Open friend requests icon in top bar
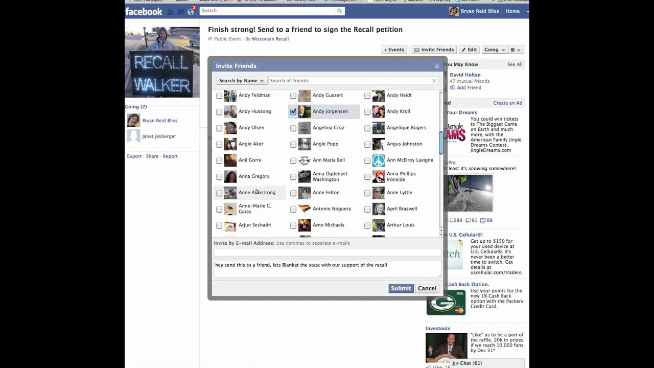The height and width of the screenshot is (368, 654). [x=171, y=12]
